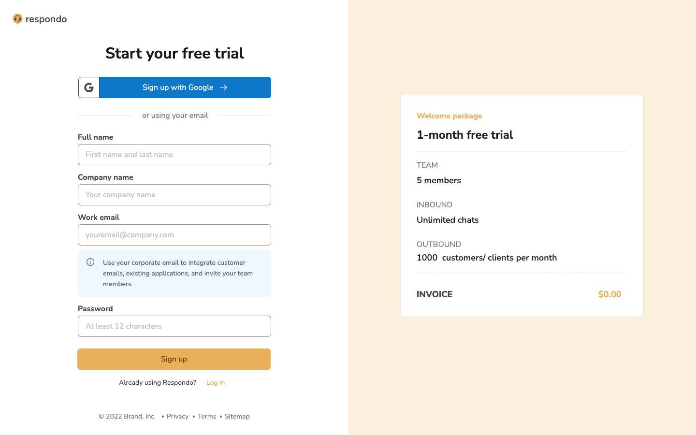Click the corporate email hint text

click(x=178, y=273)
